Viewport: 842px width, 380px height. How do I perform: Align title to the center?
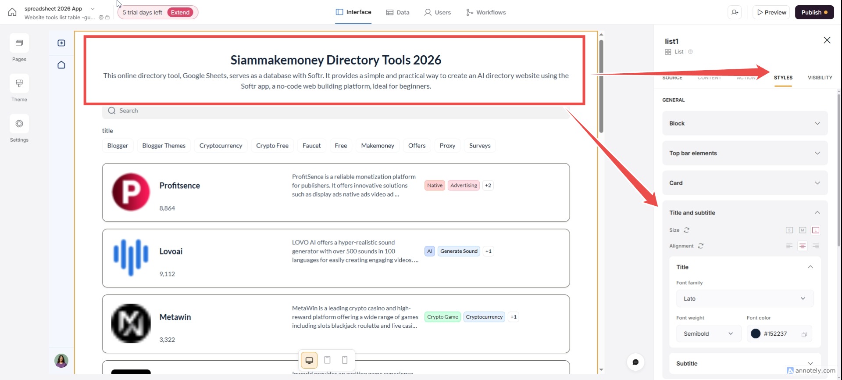tap(803, 246)
